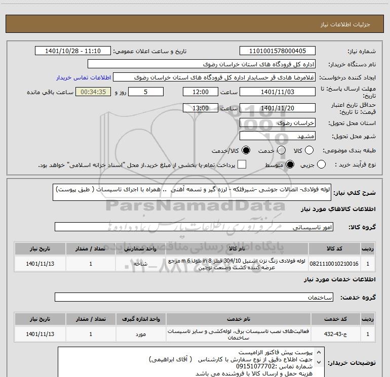The image size is (390, 377).
Task: Click the کد کالا column header
Action: [x=334, y=249]
